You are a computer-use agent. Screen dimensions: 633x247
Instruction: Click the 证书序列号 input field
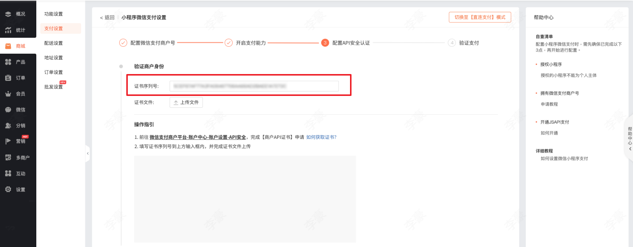[254, 86]
